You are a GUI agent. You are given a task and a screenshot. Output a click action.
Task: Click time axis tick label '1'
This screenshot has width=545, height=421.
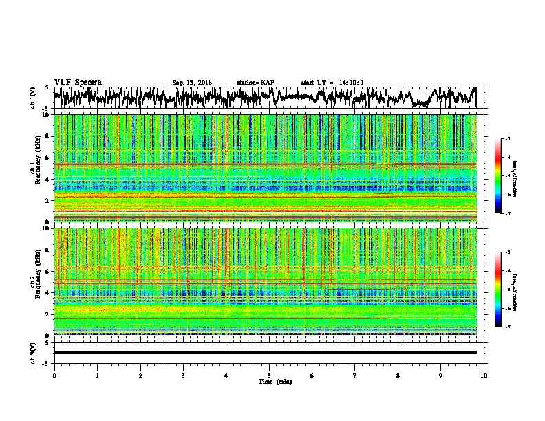click(97, 376)
